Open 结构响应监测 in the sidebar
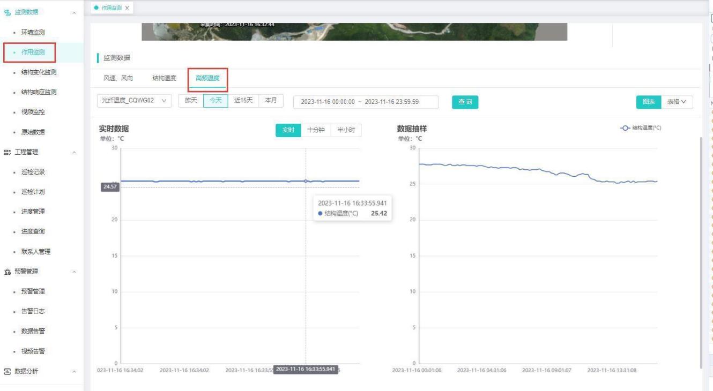The image size is (713, 391). pos(39,92)
